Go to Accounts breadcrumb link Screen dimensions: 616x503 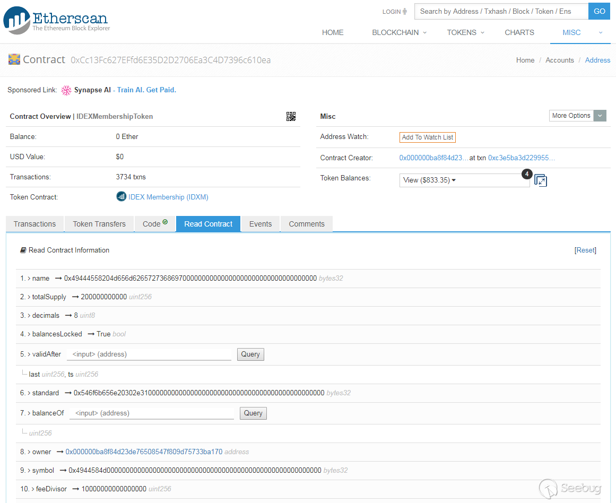click(x=559, y=60)
